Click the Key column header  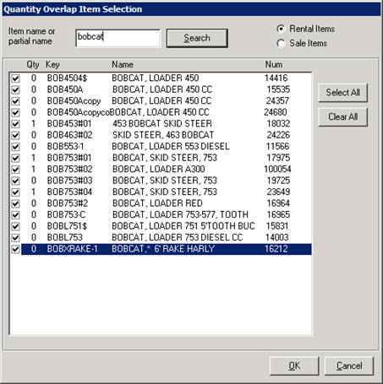tap(52, 65)
